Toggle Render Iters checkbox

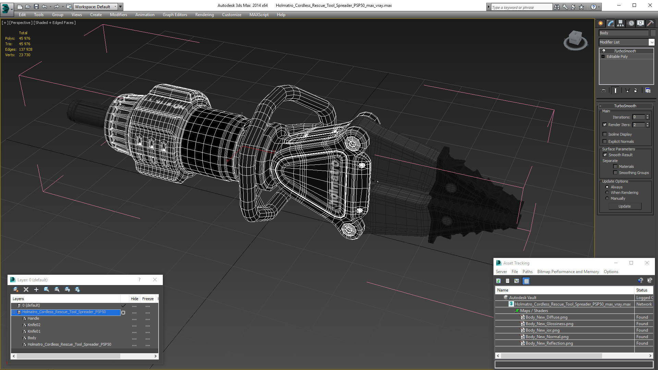[605, 125]
